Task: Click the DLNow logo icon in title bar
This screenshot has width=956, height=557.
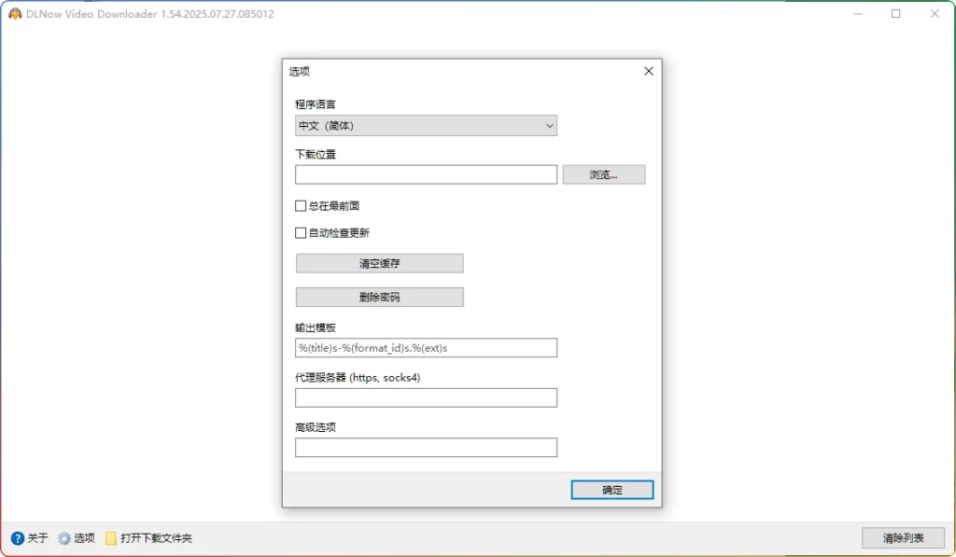Action: 14,14
